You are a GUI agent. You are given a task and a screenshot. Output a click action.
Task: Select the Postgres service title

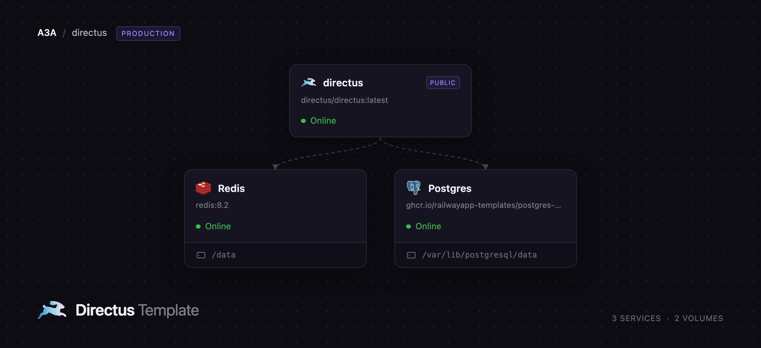coord(450,188)
